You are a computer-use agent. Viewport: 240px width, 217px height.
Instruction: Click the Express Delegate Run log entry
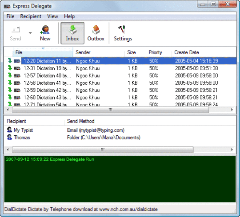click(x=50, y=159)
